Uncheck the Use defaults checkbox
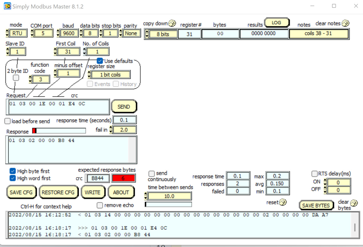 (99, 61)
